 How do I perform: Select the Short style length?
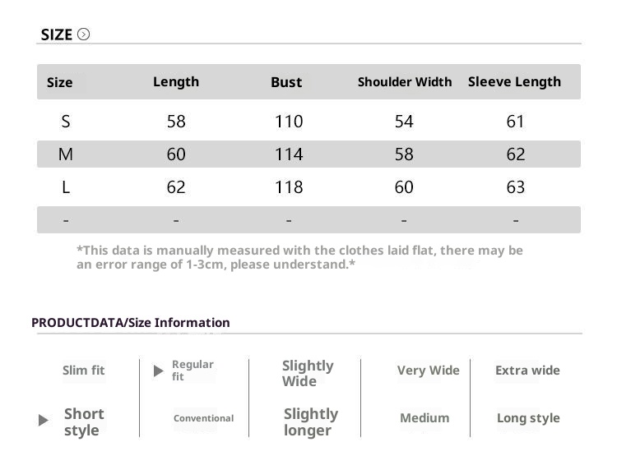pos(83,421)
